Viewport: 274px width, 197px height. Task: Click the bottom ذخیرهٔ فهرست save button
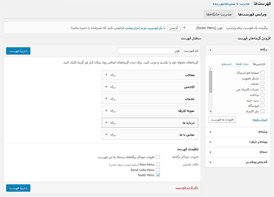click(18, 188)
